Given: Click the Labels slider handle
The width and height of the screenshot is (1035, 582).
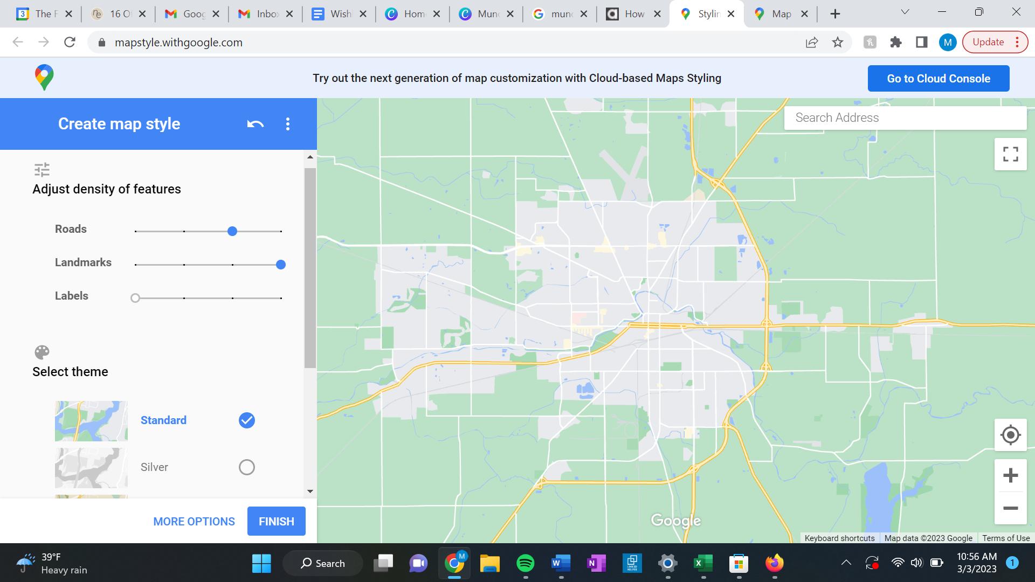Looking at the screenshot, I should pyautogui.click(x=135, y=298).
